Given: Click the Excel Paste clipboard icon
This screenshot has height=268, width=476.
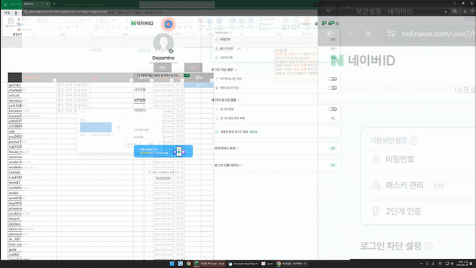Looking at the screenshot, I should (x=11, y=21).
